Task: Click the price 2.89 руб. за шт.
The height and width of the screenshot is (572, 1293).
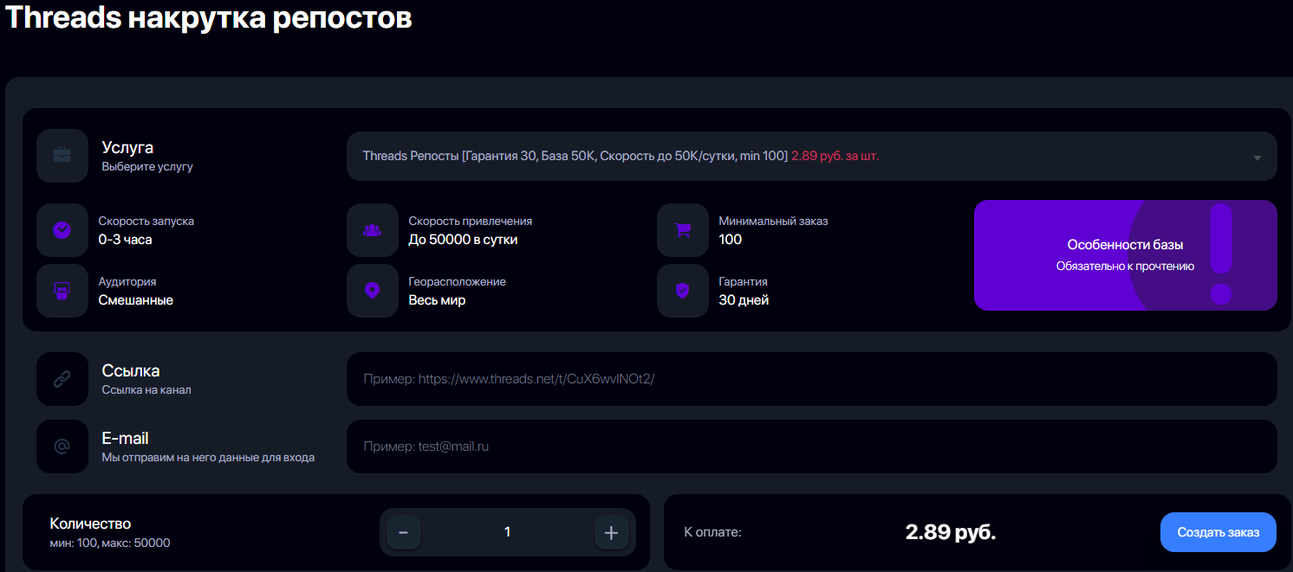Action: pyautogui.click(x=835, y=157)
